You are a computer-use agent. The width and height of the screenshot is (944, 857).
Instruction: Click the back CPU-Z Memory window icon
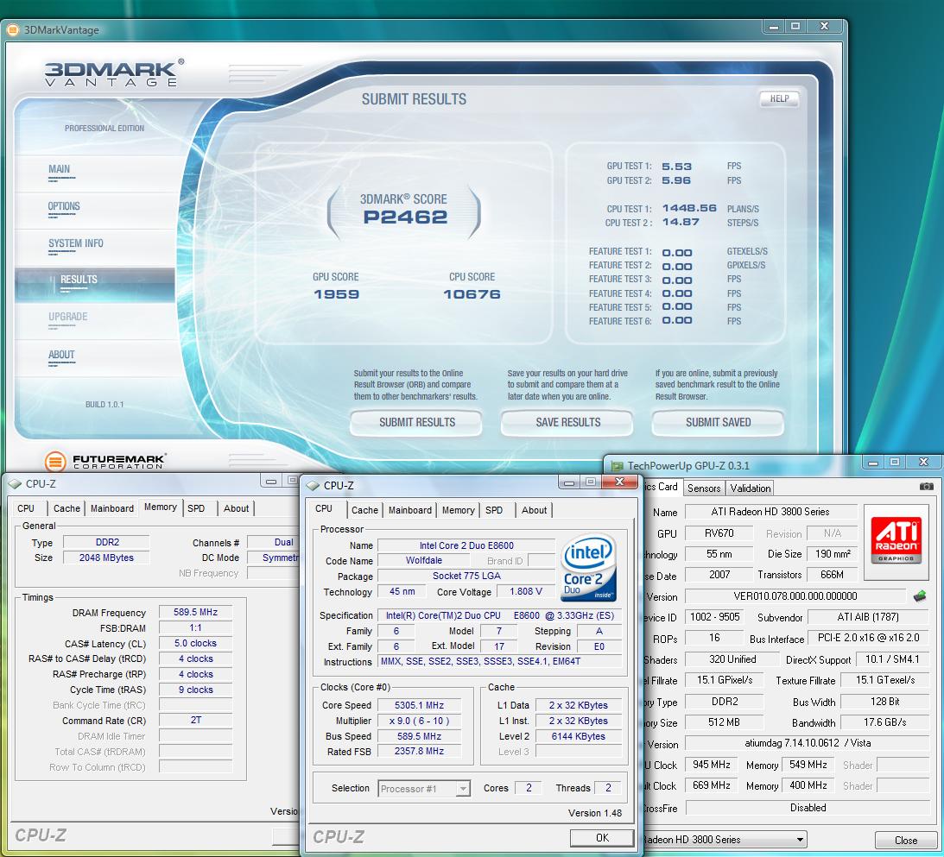tap(15, 483)
